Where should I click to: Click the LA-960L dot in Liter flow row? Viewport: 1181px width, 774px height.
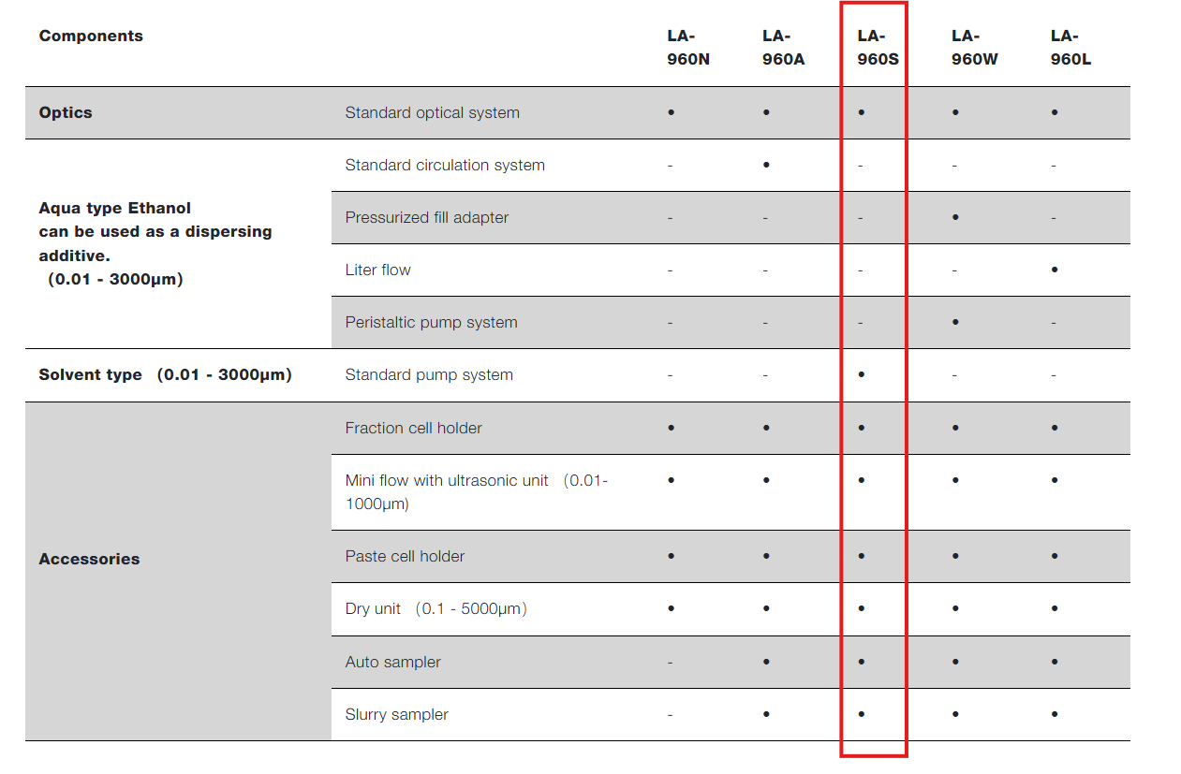point(1055,270)
